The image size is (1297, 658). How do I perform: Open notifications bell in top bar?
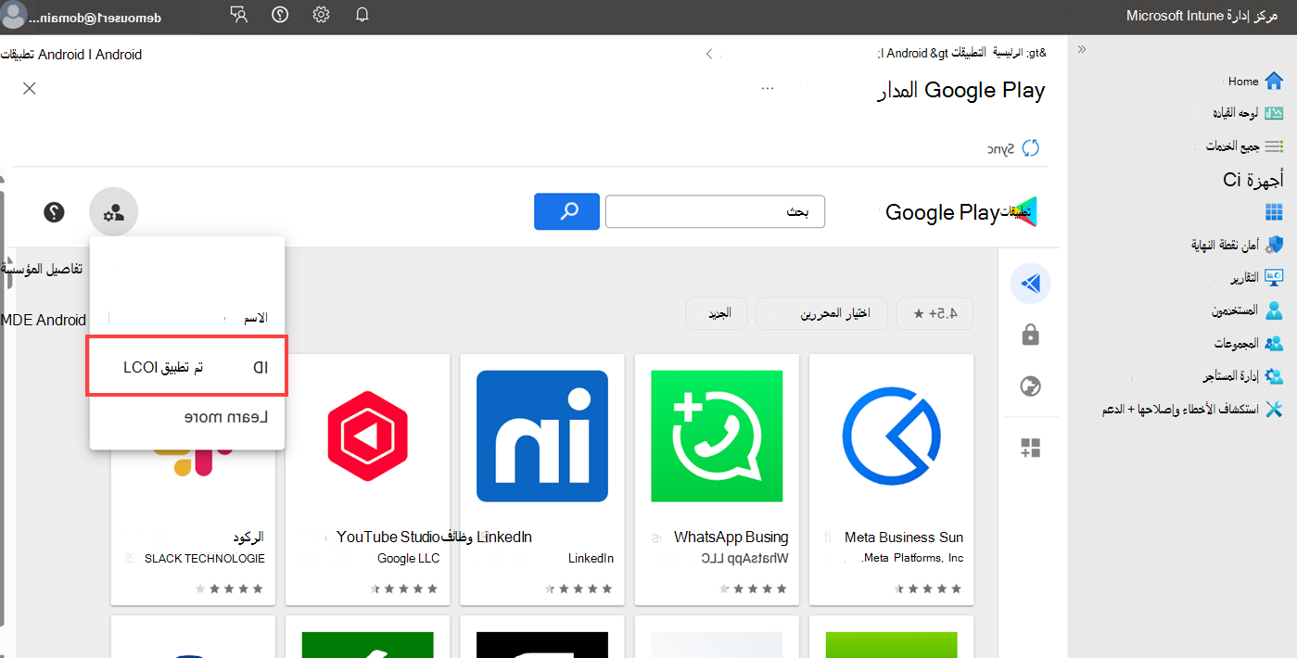click(x=362, y=15)
